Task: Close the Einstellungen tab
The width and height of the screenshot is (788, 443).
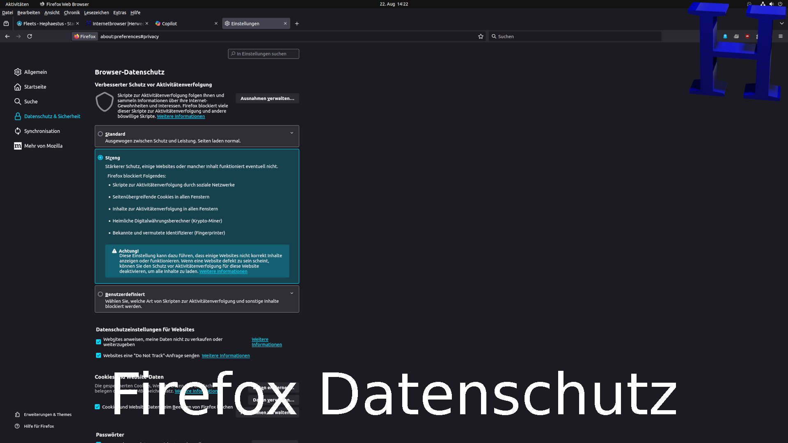Action: 285,23
